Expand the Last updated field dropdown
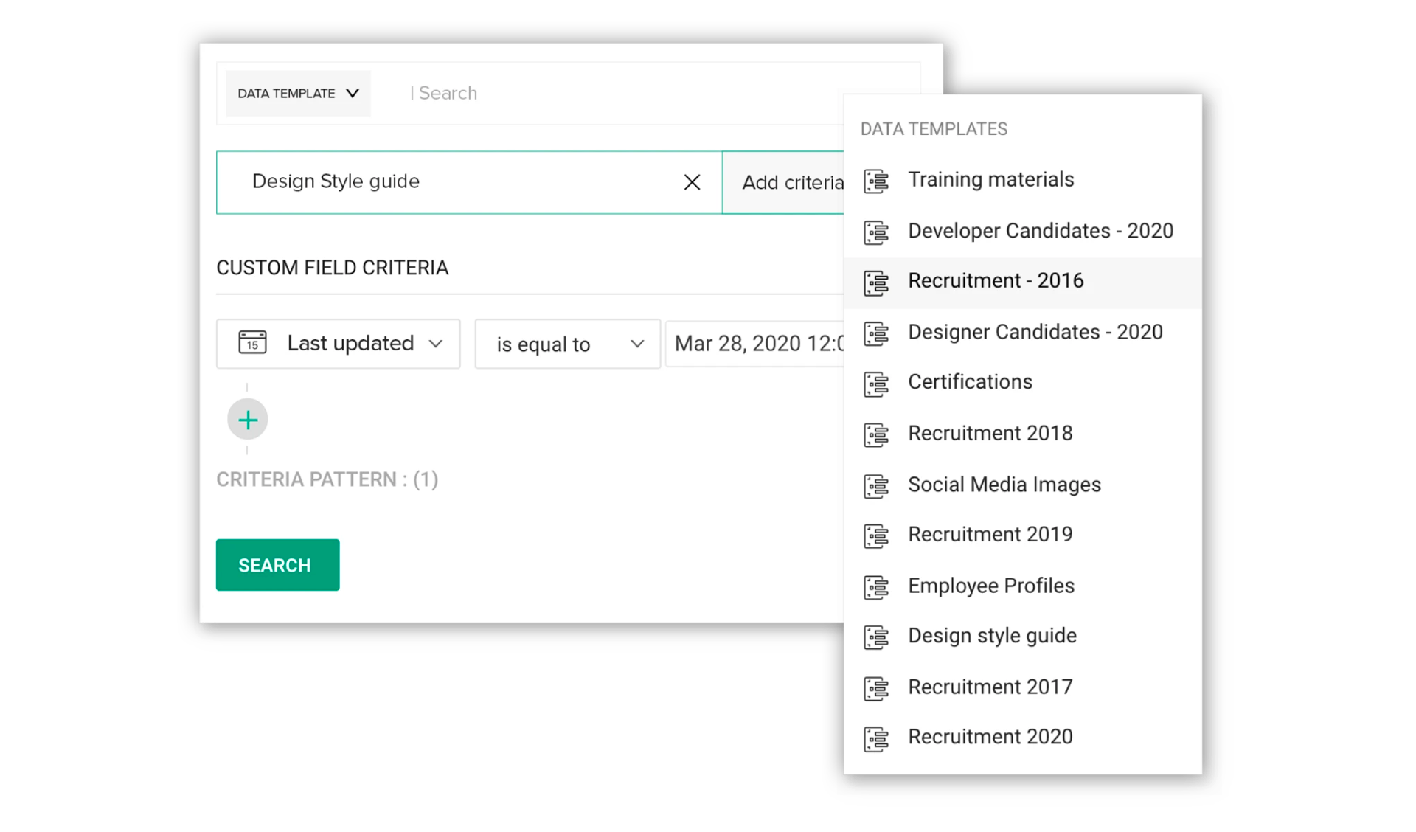 pyautogui.click(x=435, y=344)
